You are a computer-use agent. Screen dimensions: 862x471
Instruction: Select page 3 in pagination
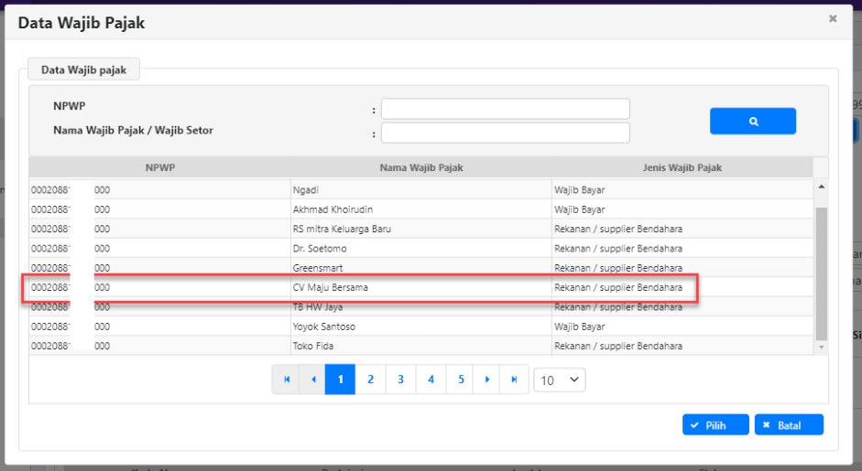[x=400, y=380]
